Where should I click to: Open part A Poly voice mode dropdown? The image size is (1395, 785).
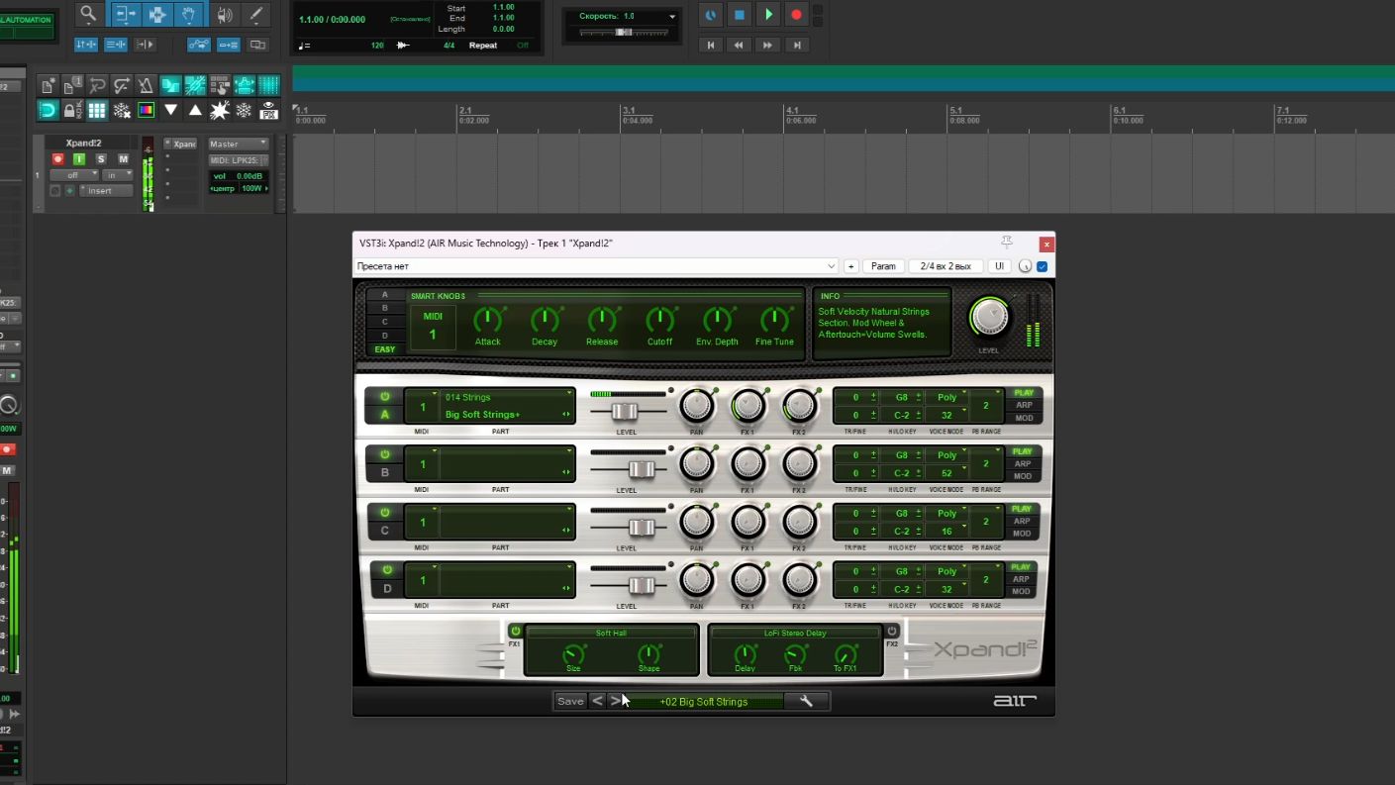coord(947,397)
